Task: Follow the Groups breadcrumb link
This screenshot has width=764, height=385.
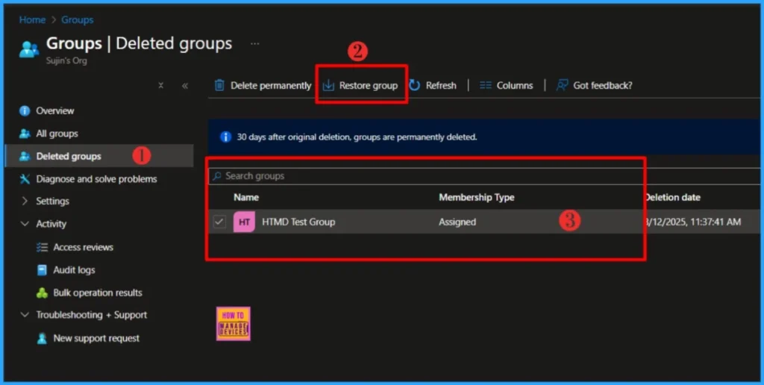Action: 78,20
